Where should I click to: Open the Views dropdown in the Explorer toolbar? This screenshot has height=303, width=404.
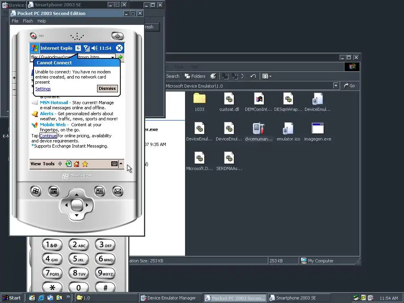coord(267,76)
